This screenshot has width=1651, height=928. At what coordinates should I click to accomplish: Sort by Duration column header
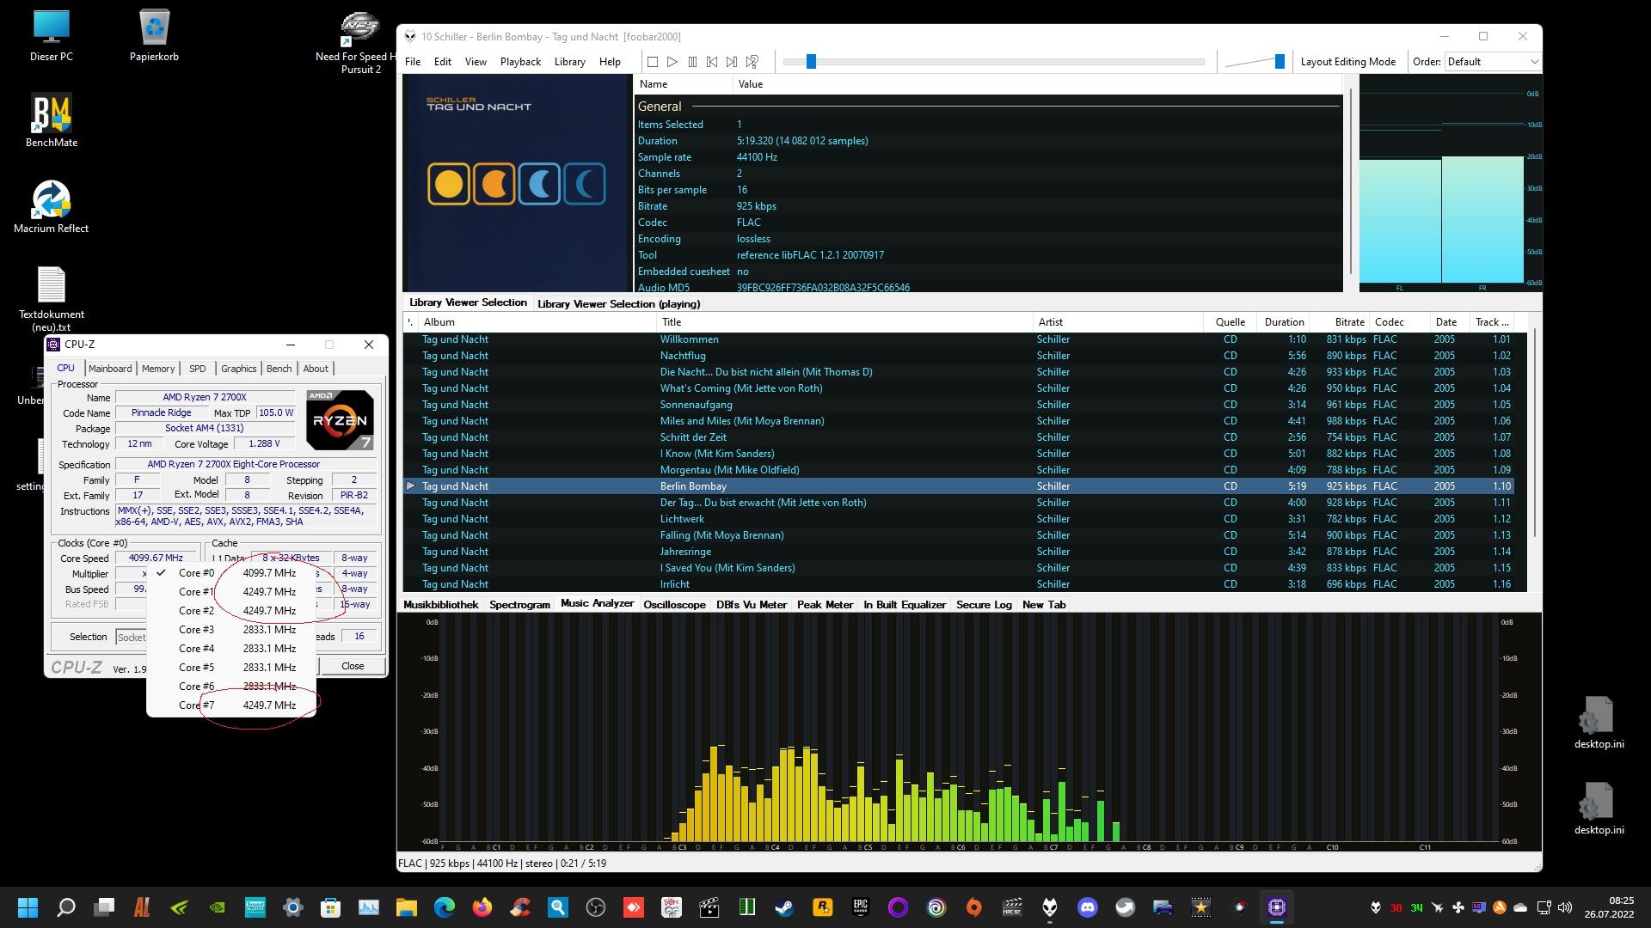point(1283,322)
